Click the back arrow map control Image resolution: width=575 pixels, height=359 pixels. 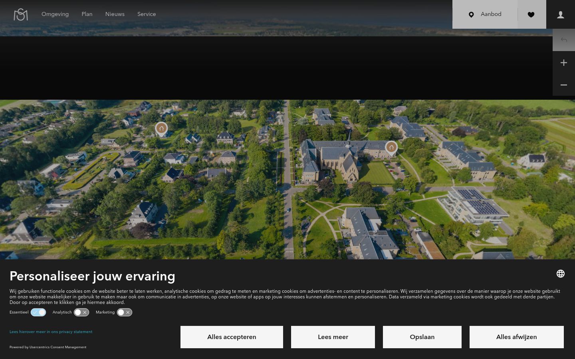point(564,40)
